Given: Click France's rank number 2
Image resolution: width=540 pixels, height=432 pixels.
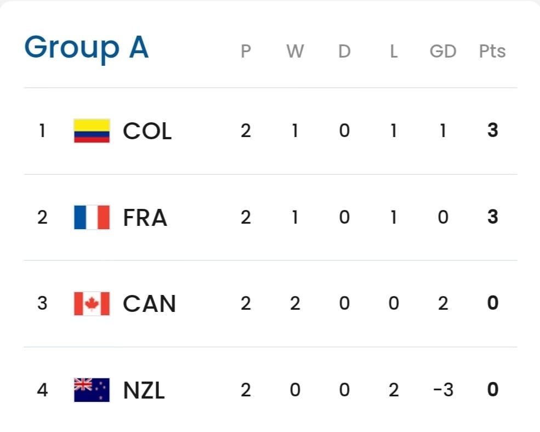Looking at the screenshot, I should coord(42,218).
